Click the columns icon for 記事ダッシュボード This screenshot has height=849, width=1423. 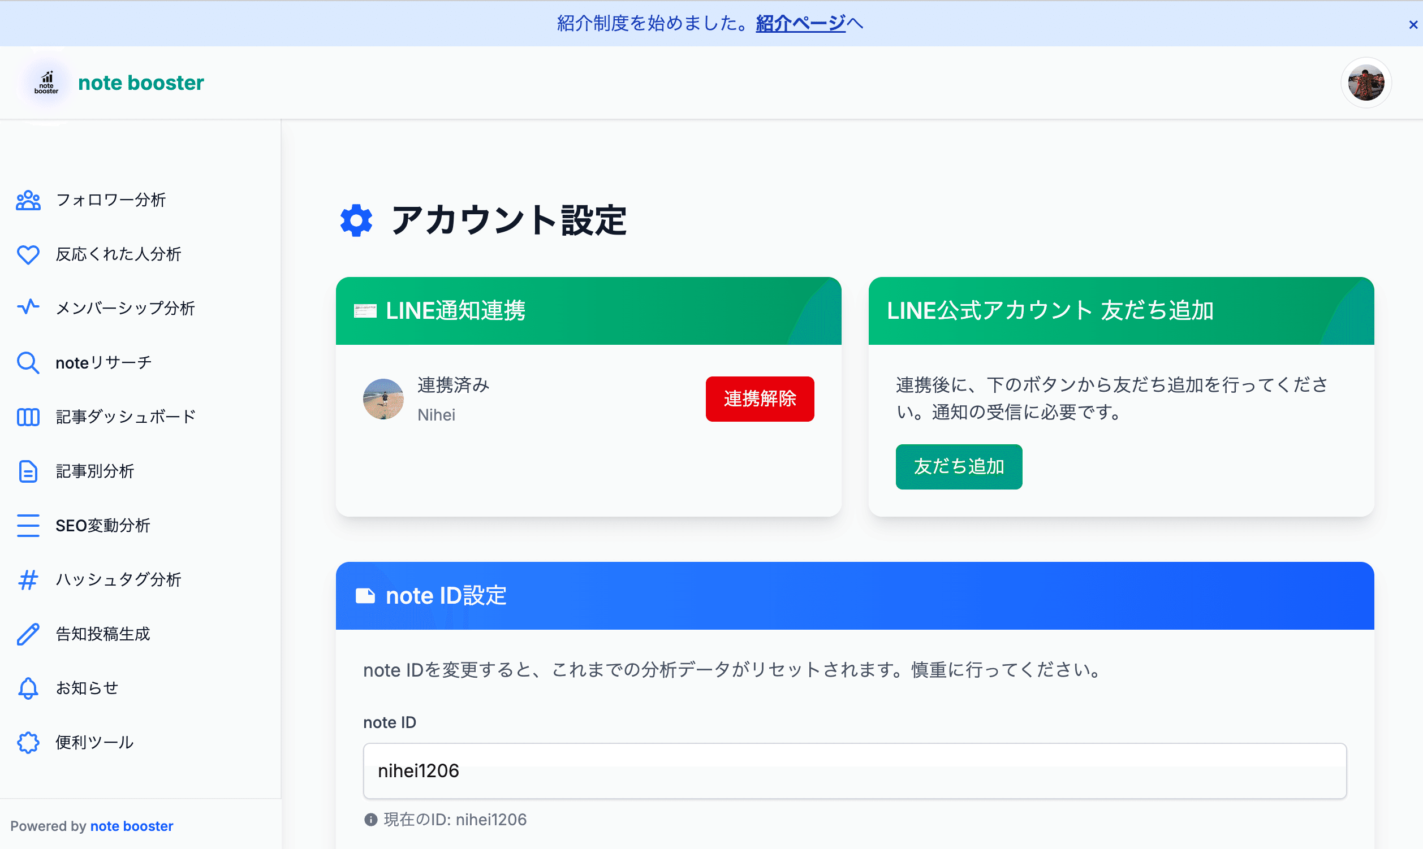pyautogui.click(x=28, y=417)
